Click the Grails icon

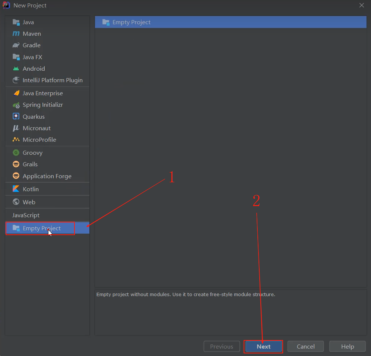16,164
